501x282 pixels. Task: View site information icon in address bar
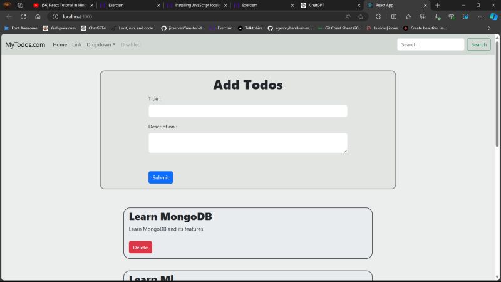click(x=55, y=17)
